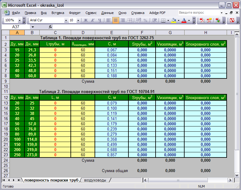
Task: Click the Convert to Adobe PDF icon
Action: coord(202,20)
